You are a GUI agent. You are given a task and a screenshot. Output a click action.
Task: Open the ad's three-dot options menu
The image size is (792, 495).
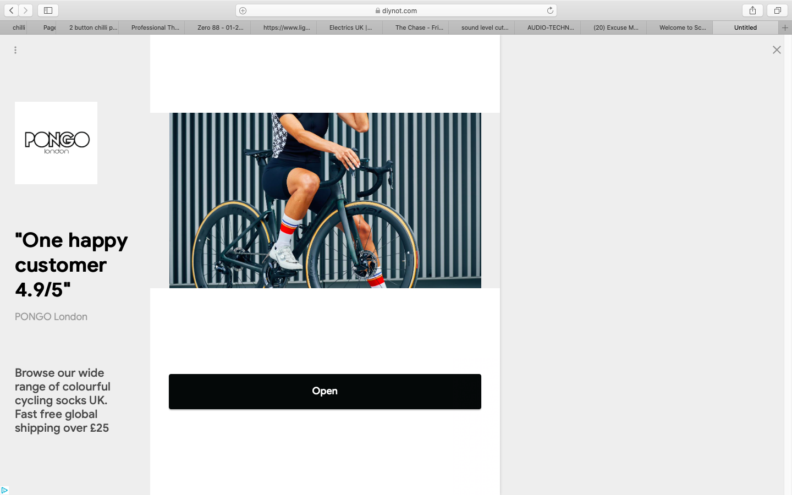click(15, 50)
